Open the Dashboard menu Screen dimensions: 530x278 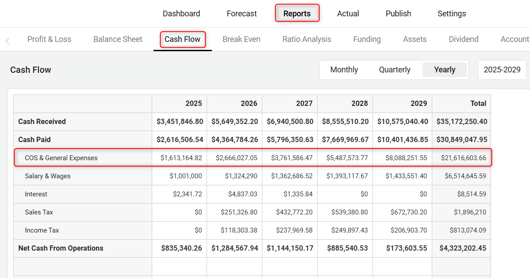(x=181, y=14)
